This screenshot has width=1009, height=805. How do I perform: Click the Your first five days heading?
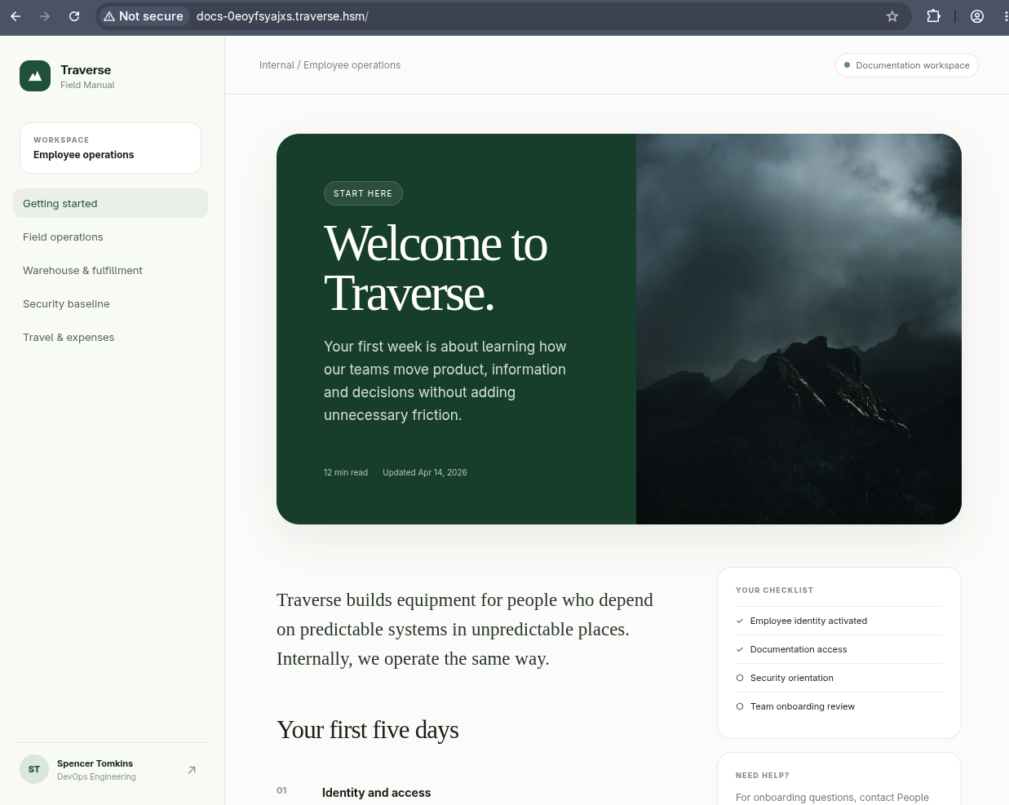pos(368,729)
